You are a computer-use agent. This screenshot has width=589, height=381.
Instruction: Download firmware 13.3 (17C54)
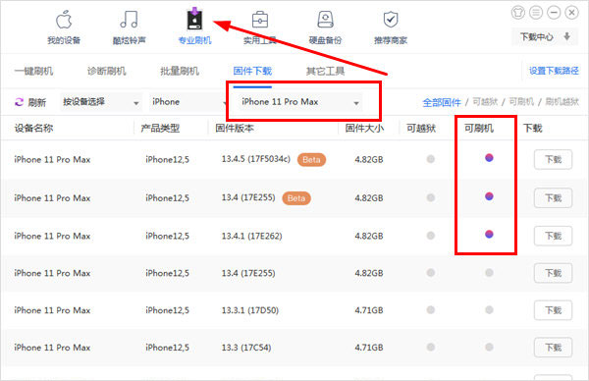point(554,348)
